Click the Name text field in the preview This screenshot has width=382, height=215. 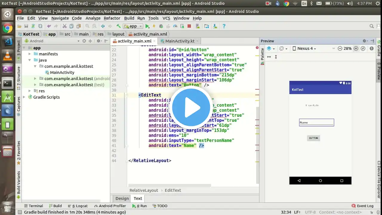click(x=316, y=122)
